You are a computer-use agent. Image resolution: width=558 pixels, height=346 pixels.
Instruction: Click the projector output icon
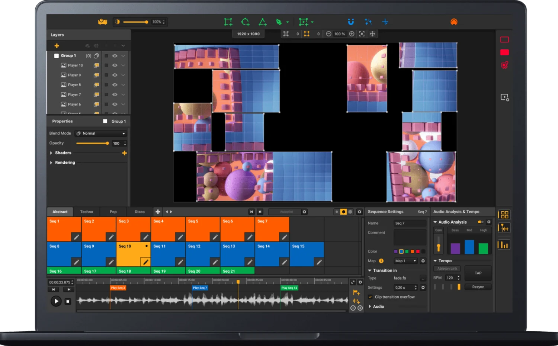pos(103,22)
